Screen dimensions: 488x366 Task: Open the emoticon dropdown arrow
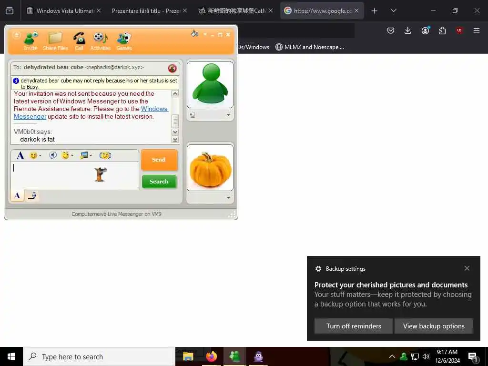click(40, 155)
